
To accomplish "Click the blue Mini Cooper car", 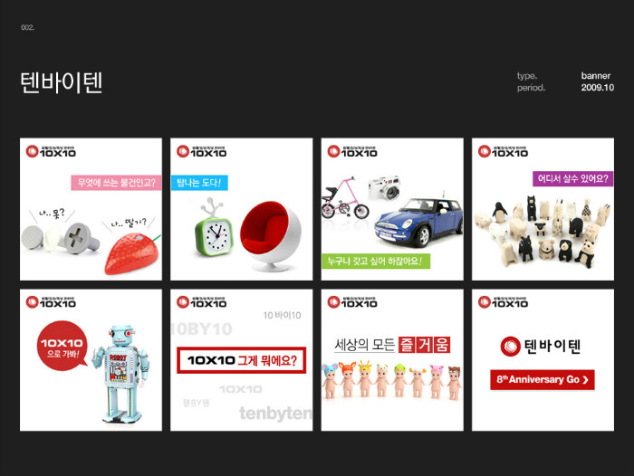I will click(418, 222).
